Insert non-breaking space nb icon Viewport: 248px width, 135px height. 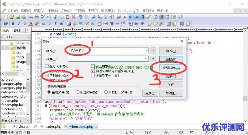pos(44,24)
